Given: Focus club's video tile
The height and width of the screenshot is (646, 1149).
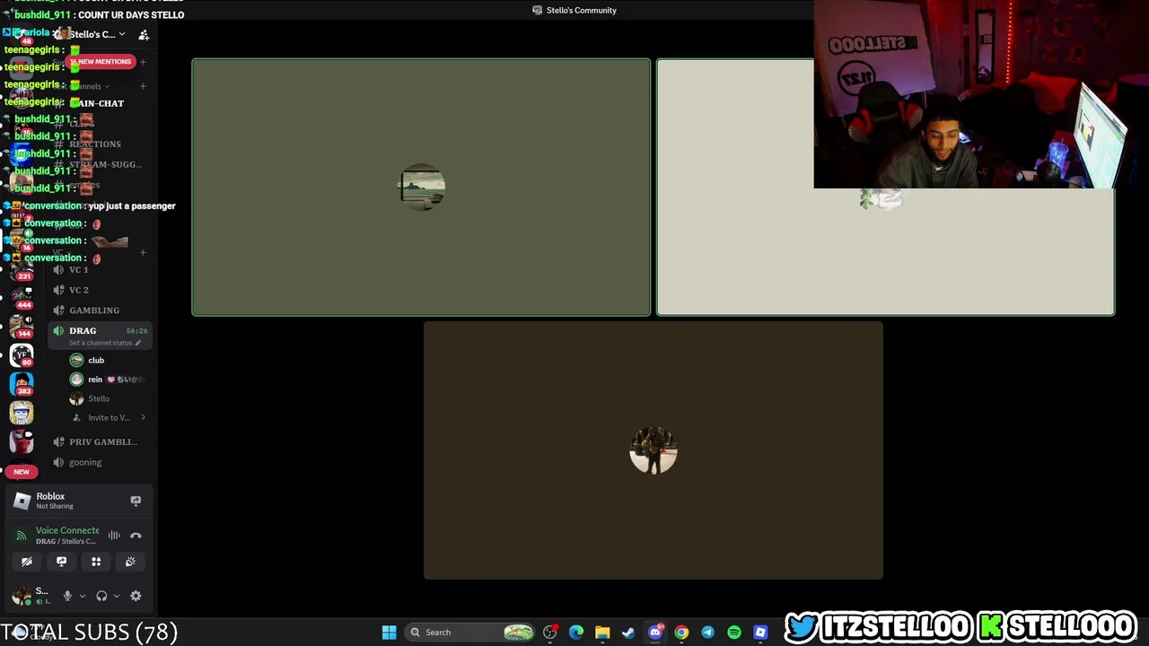Looking at the screenshot, I should pos(421,188).
